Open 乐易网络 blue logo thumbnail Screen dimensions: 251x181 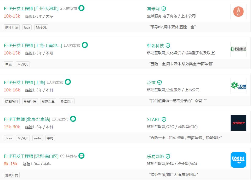238,160
